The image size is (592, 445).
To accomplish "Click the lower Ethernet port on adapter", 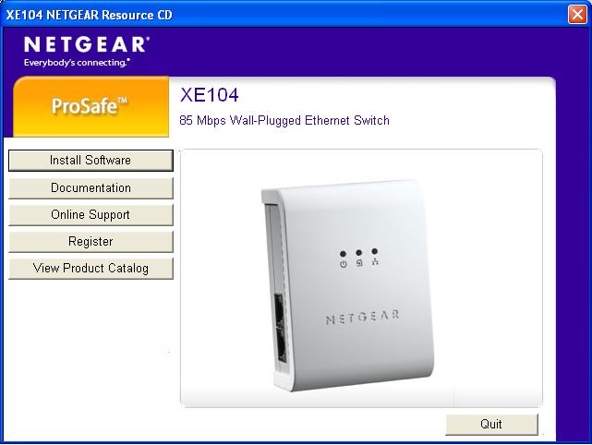I will tap(281, 345).
